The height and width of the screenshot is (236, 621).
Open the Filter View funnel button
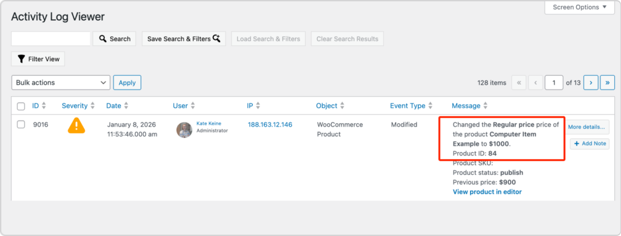38,59
